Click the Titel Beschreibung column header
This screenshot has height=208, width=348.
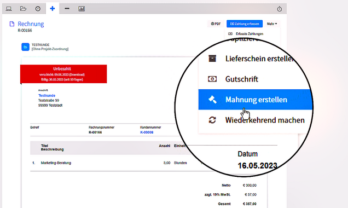tap(53, 148)
